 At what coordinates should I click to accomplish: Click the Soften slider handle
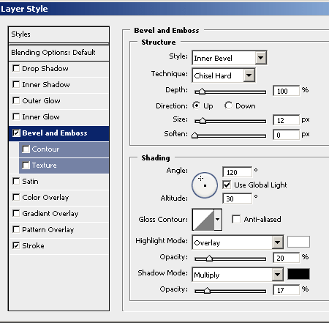[x=194, y=135]
